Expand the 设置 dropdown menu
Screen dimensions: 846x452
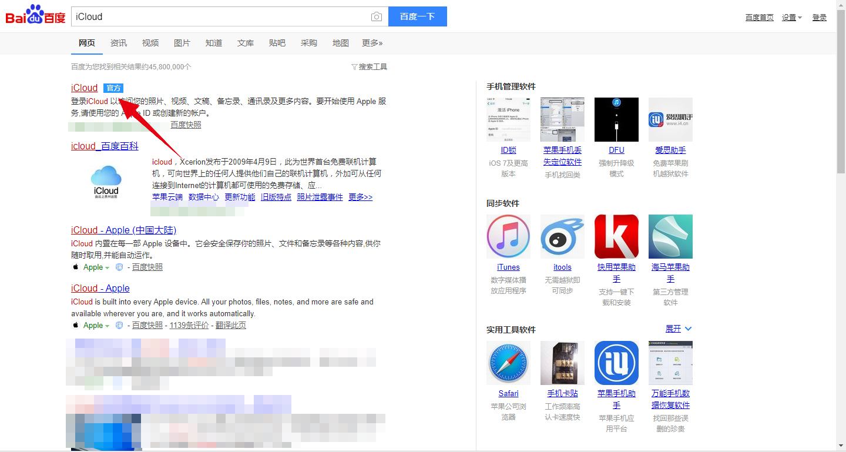[792, 18]
